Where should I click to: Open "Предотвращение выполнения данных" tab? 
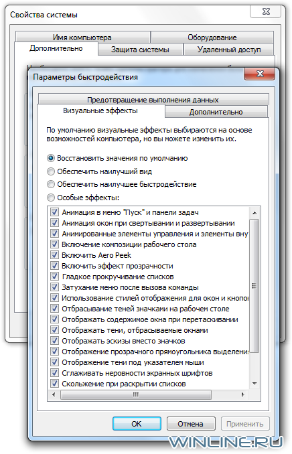point(153,100)
